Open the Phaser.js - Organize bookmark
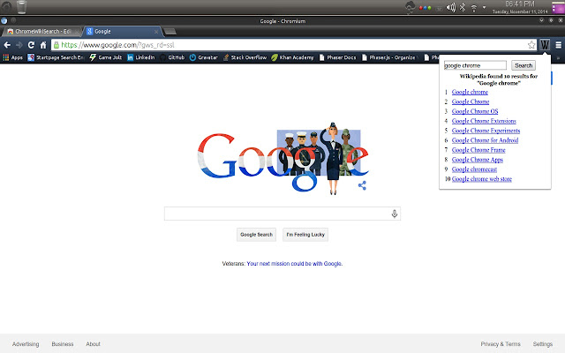Viewport: 565px width, 353px height. coord(389,57)
